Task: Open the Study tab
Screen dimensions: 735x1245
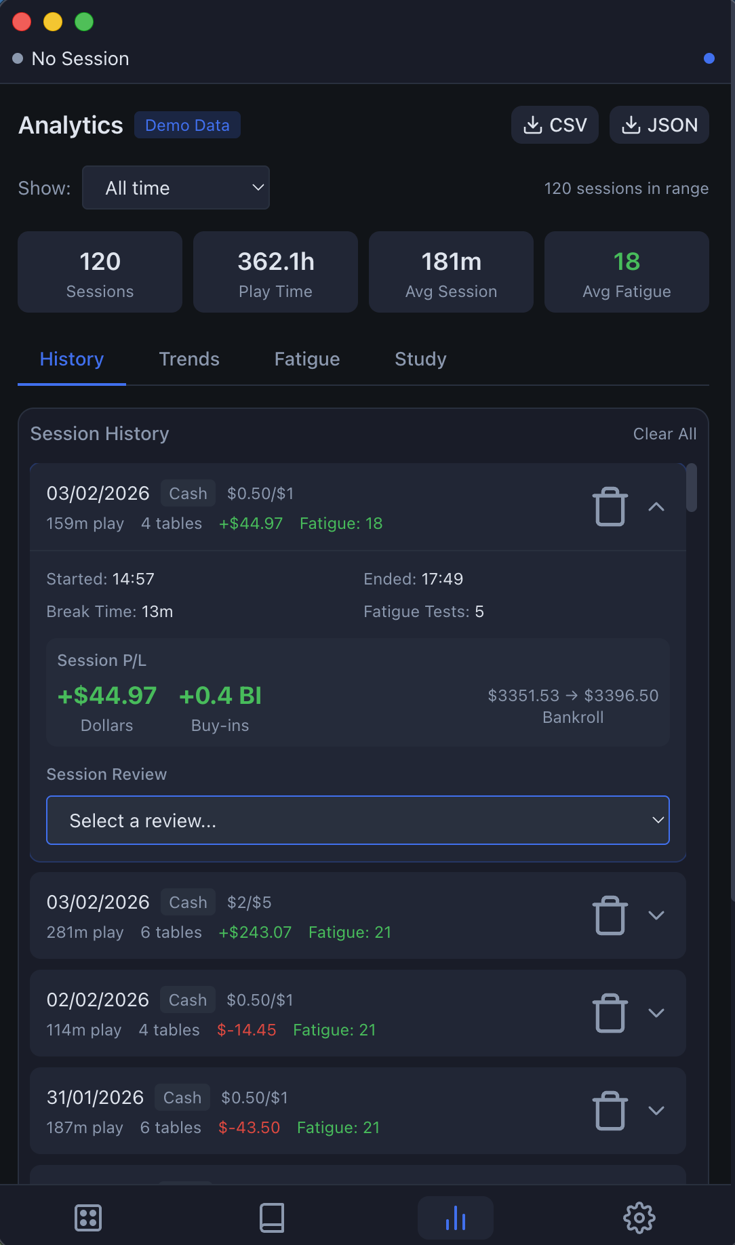Action: [420, 359]
